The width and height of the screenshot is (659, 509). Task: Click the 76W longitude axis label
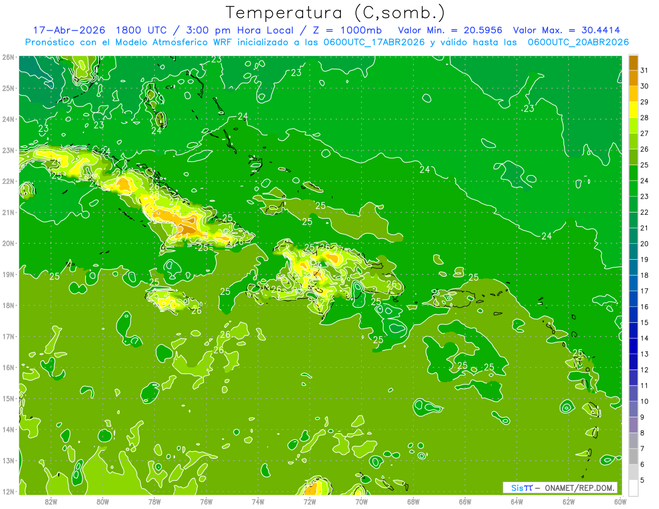point(206,501)
